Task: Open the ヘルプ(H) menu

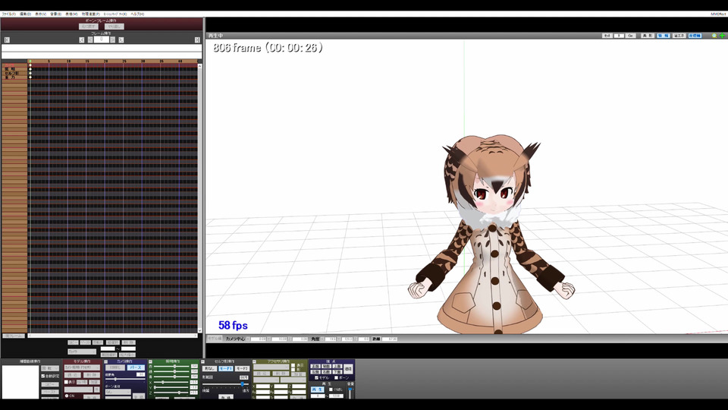Action: pyautogui.click(x=137, y=14)
